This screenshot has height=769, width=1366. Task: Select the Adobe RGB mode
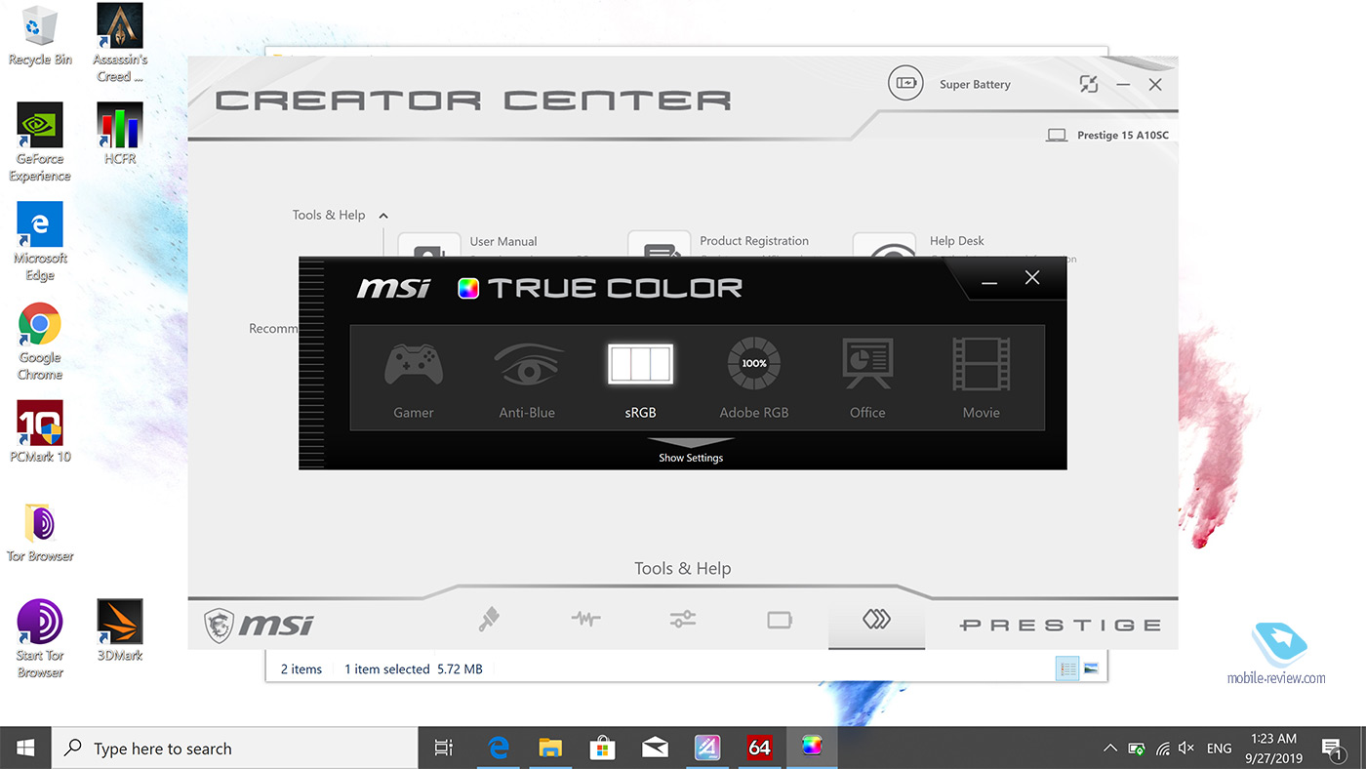[x=754, y=379]
